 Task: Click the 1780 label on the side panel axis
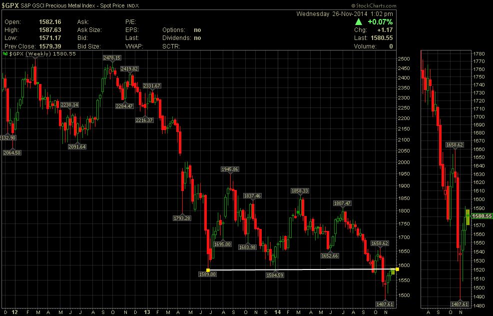click(479, 53)
